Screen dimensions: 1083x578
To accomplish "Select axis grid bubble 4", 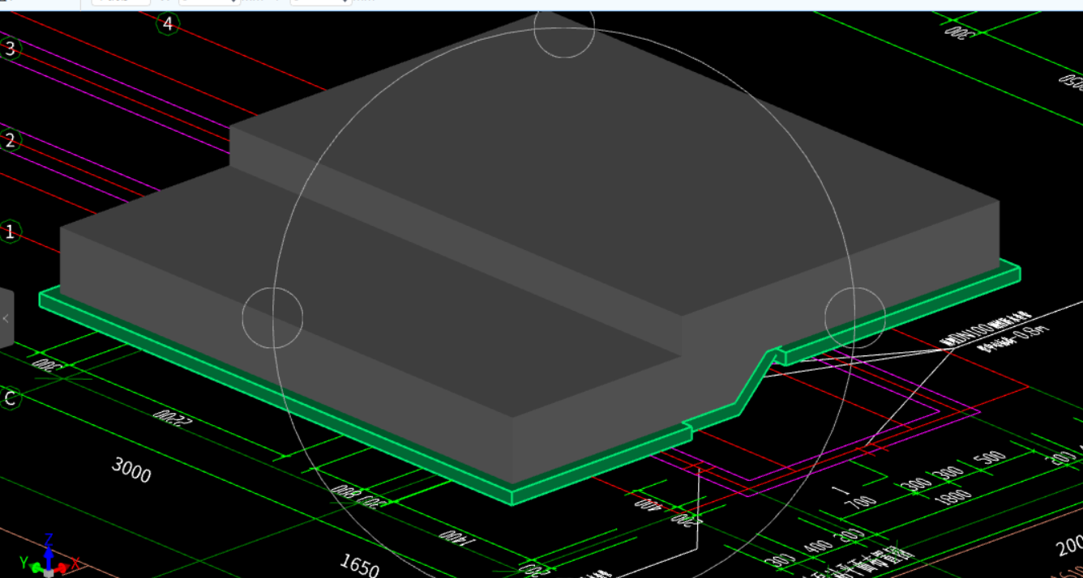I will pos(168,24).
